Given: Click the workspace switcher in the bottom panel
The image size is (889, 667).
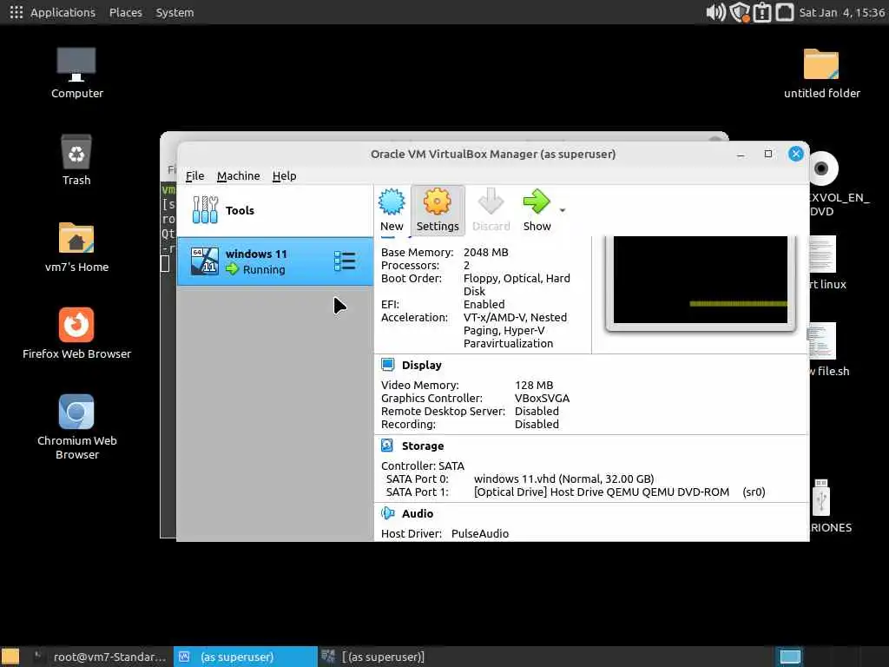Looking at the screenshot, I should coord(789,657).
